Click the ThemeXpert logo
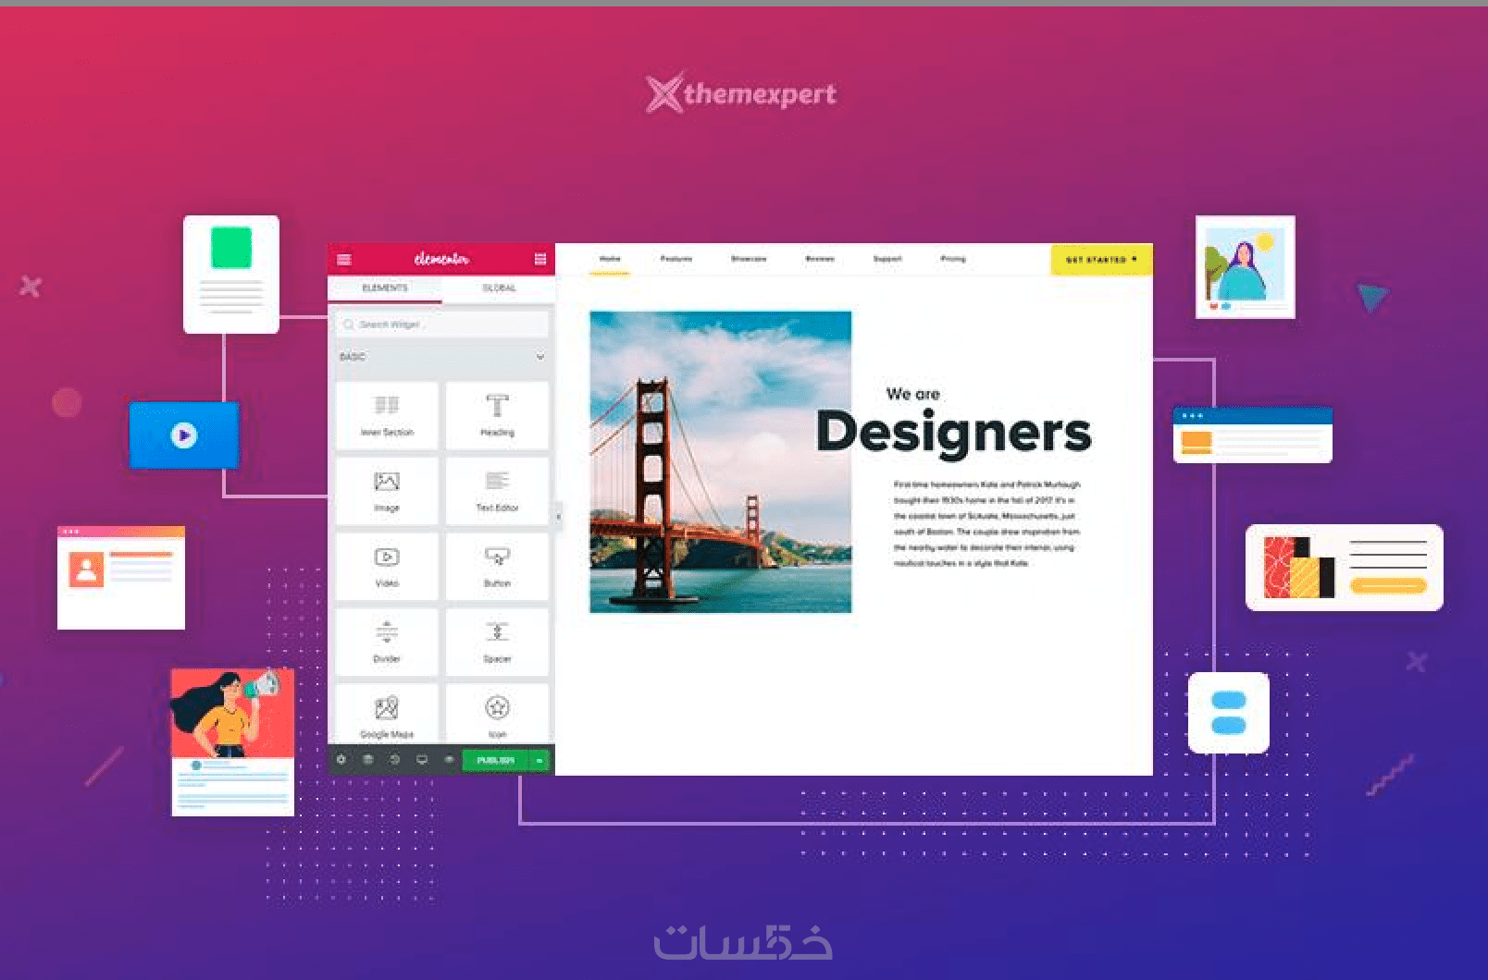Screen dimensions: 1488x980 pos(740,92)
